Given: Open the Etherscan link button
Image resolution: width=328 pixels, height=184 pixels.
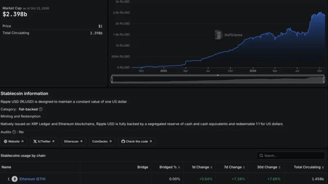Looking at the screenshot, I should pos(73,141).
